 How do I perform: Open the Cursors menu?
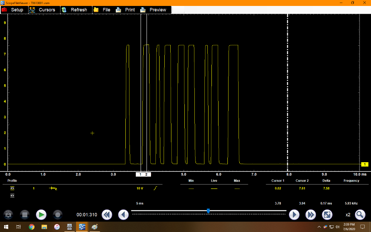(43, 10)
